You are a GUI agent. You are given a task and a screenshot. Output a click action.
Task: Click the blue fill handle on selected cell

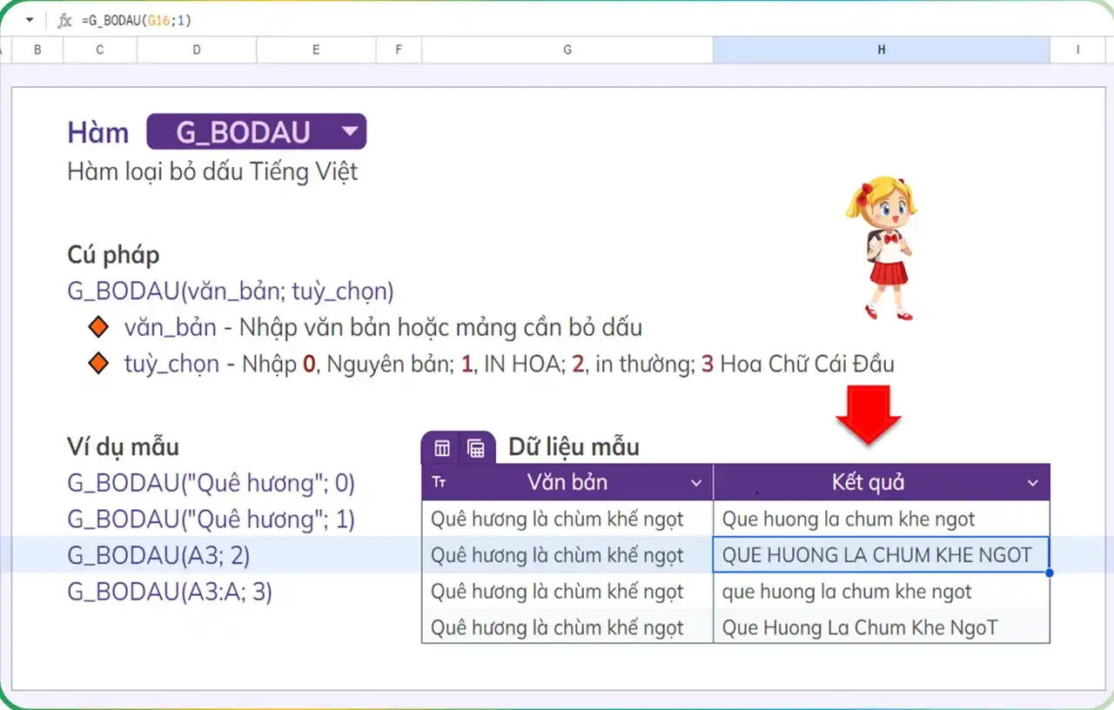(x=1050, y=573)
